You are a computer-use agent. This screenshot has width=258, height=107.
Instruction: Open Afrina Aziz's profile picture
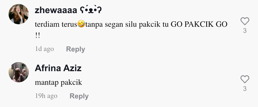(19, 72)
